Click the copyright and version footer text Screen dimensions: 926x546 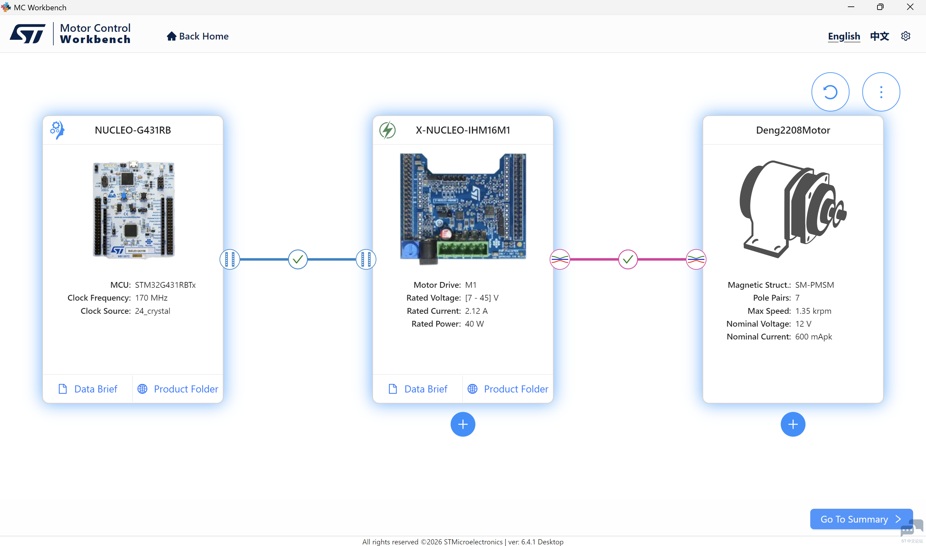pos(463,542)
